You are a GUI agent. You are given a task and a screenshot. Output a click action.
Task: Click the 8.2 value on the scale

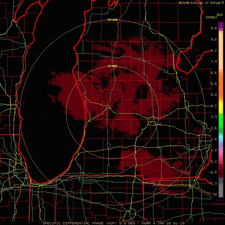[x=214, y=50]
